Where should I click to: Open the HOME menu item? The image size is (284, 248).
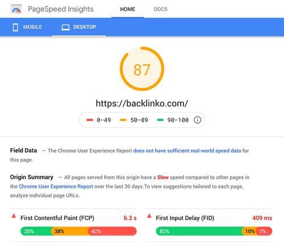128,9
